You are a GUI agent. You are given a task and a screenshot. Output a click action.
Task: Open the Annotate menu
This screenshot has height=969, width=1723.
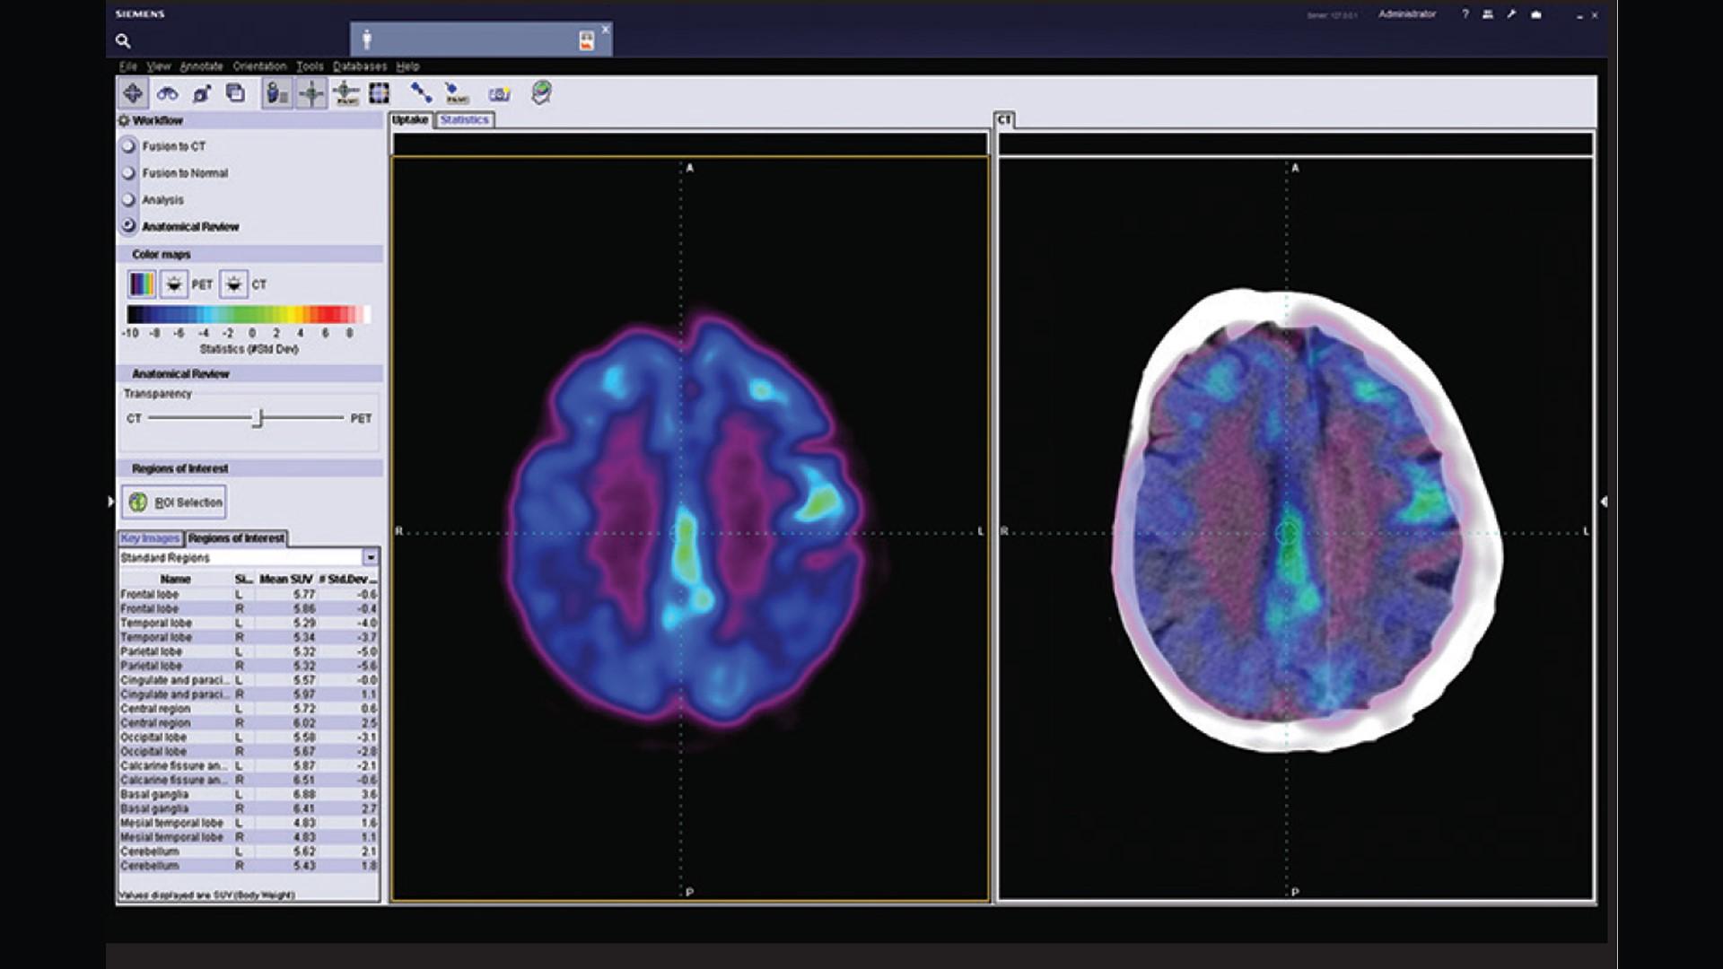click(201, 66)
